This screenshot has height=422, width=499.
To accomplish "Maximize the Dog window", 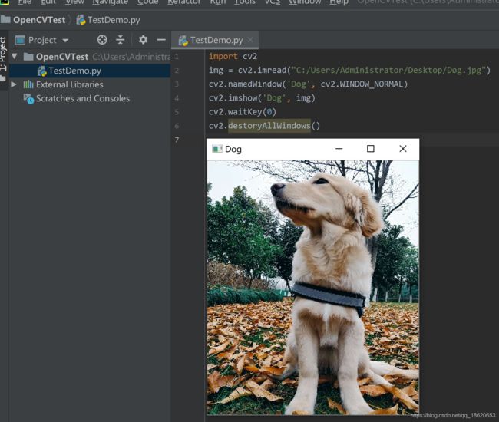I will pyautogui.click(x=371, y=149).
